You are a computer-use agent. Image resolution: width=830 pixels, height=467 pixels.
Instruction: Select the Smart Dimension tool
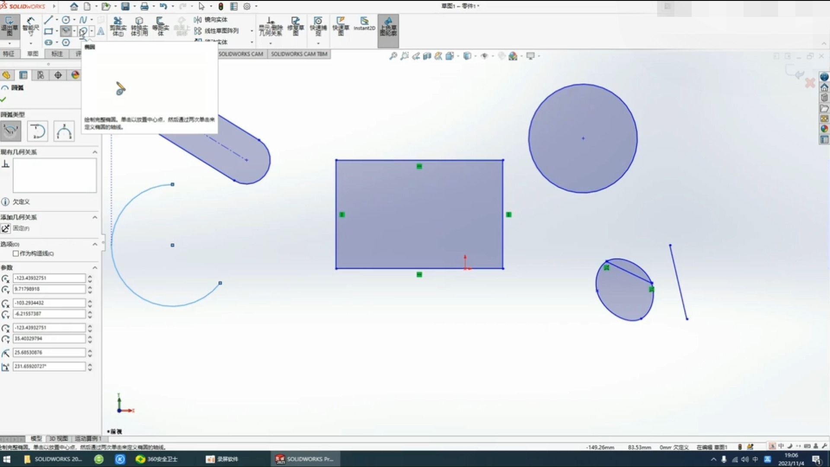tap(30, 26)
